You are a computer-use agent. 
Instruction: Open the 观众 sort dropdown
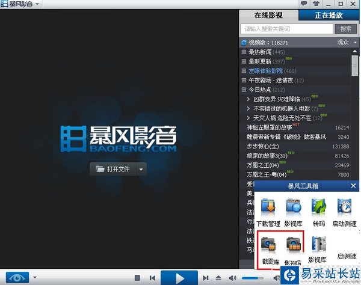tap(347, 42)
